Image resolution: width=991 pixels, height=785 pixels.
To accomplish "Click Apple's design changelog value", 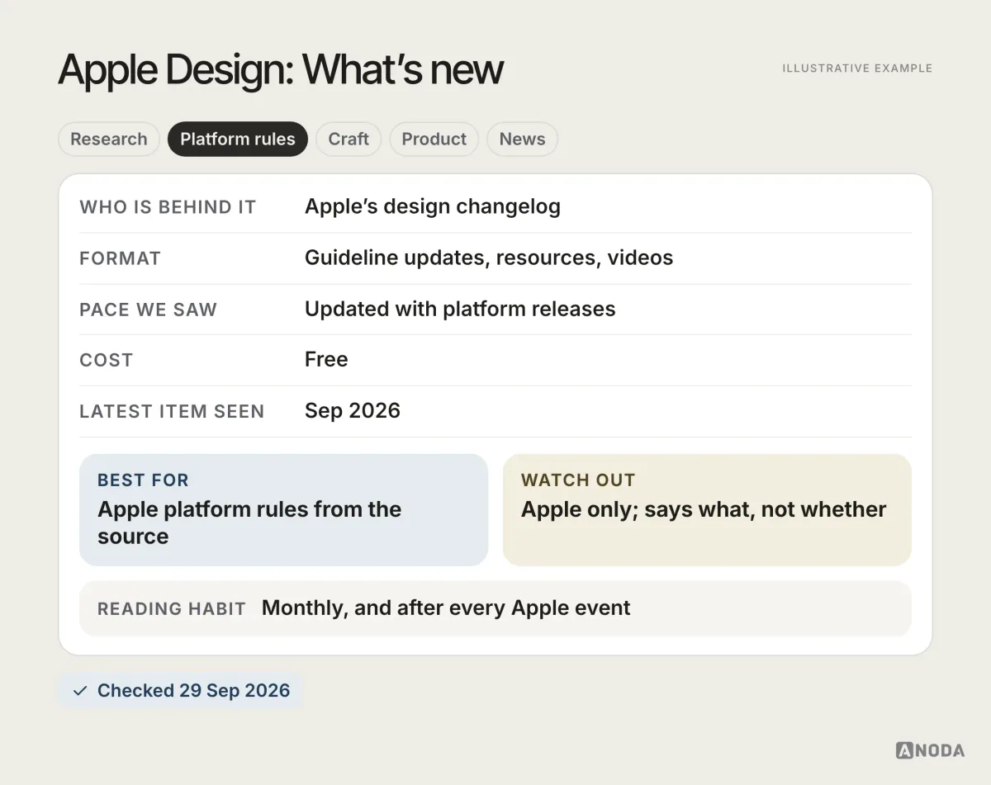I will (433, 206).
